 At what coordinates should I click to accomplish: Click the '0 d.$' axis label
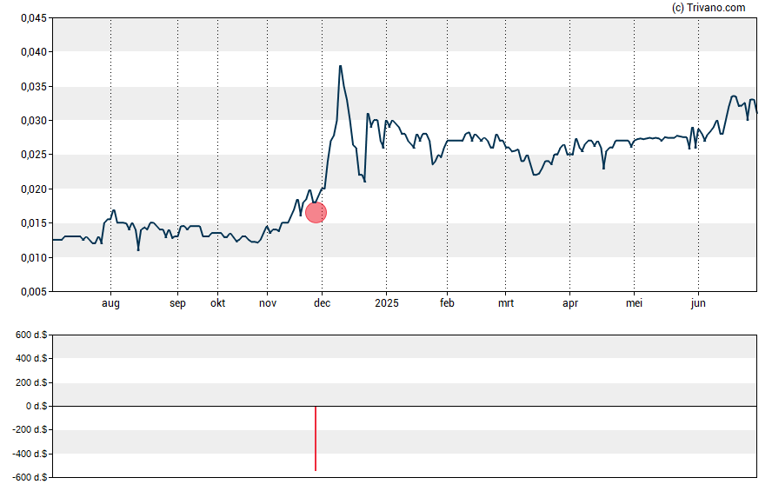(x=37, y=407)
